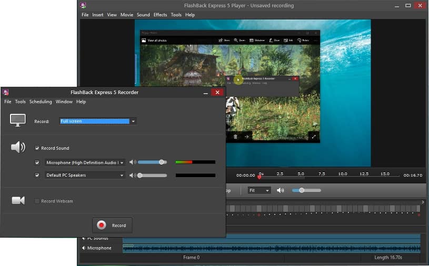Click the Microphone waveform track
429x266 pixels.
[x=272, y=248]
